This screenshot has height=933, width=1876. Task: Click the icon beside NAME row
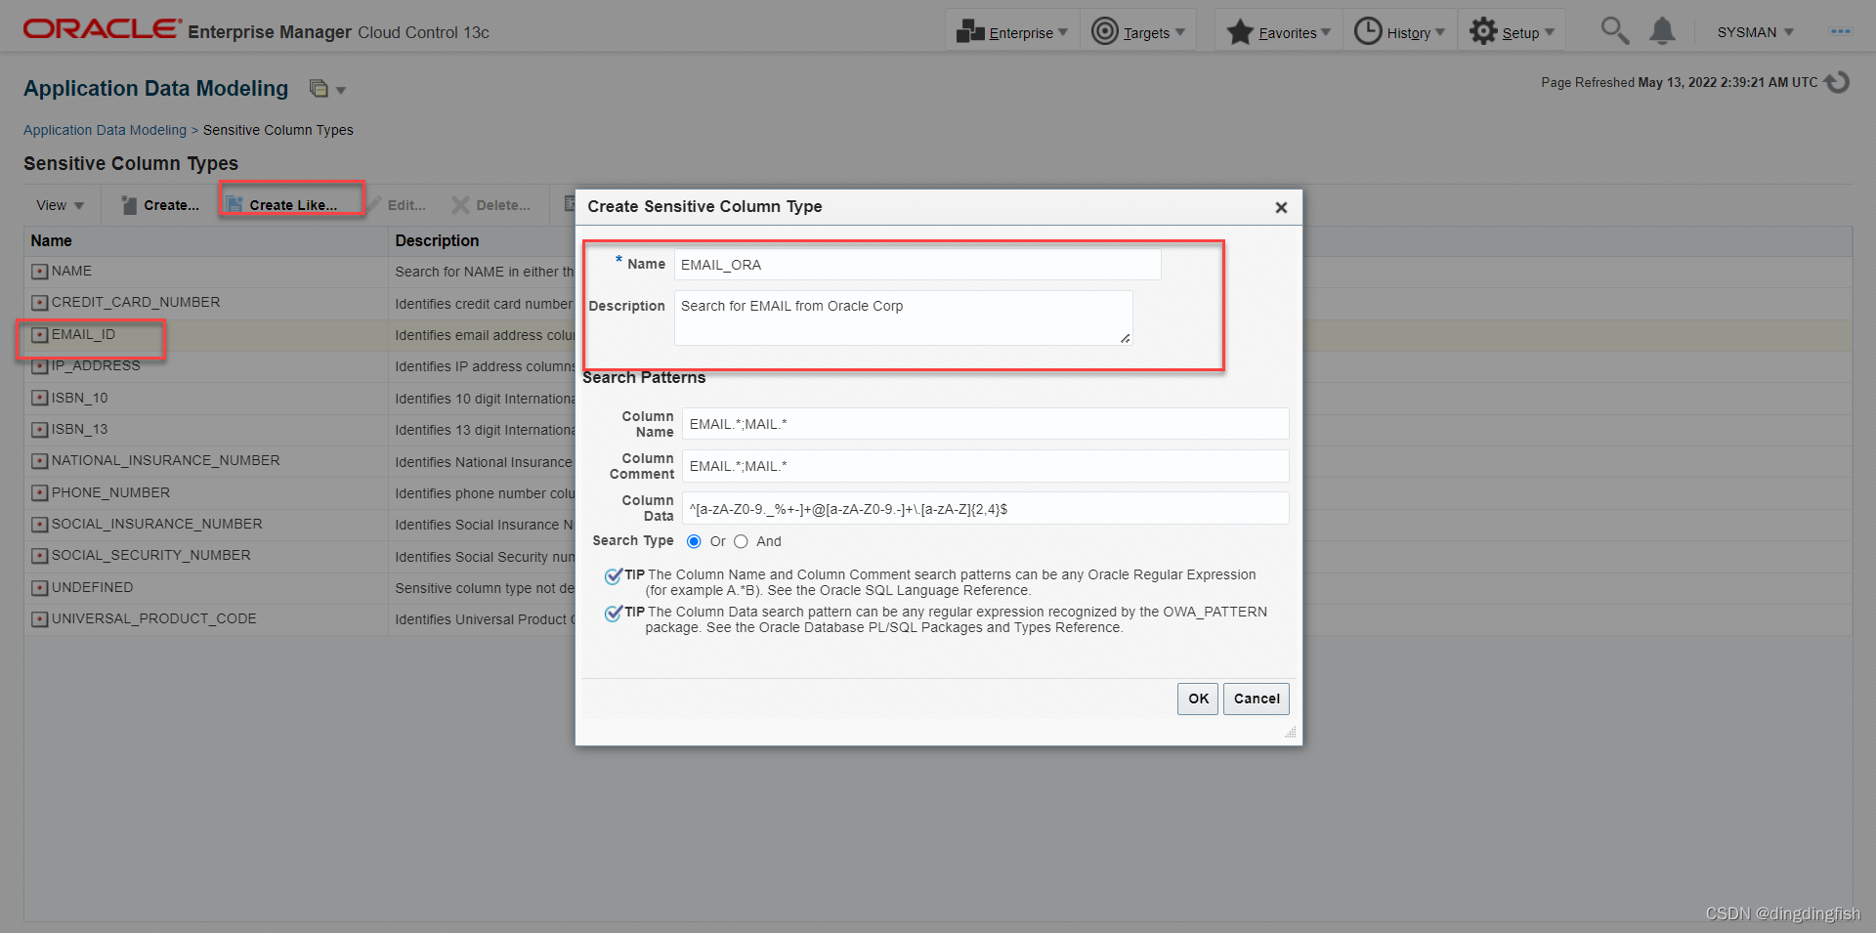(39, 272)
